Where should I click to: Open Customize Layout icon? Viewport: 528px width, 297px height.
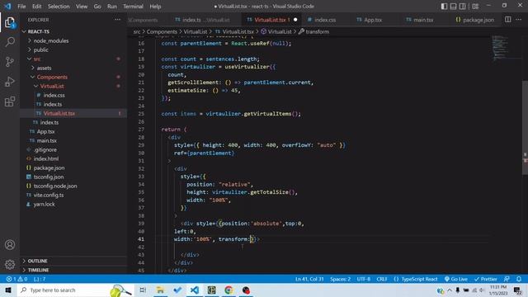pos(475,7)
